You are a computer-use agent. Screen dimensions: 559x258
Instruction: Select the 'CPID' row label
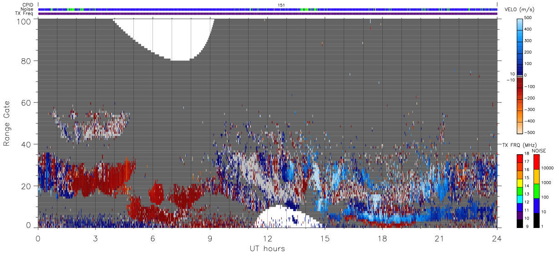pos(27,5)
